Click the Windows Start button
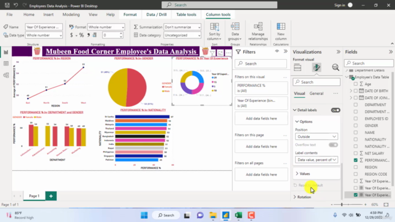 (x=144, y=215)
